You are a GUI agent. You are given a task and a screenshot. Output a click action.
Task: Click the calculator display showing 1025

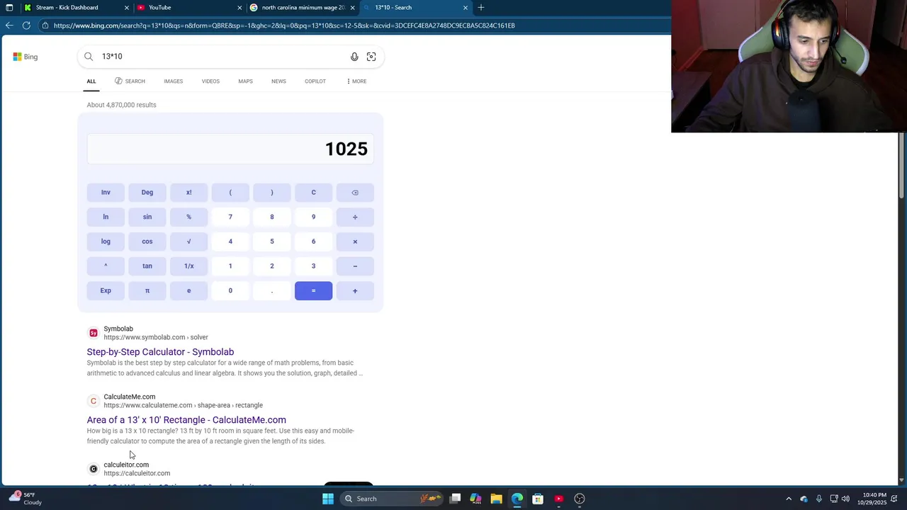[230, 149]
